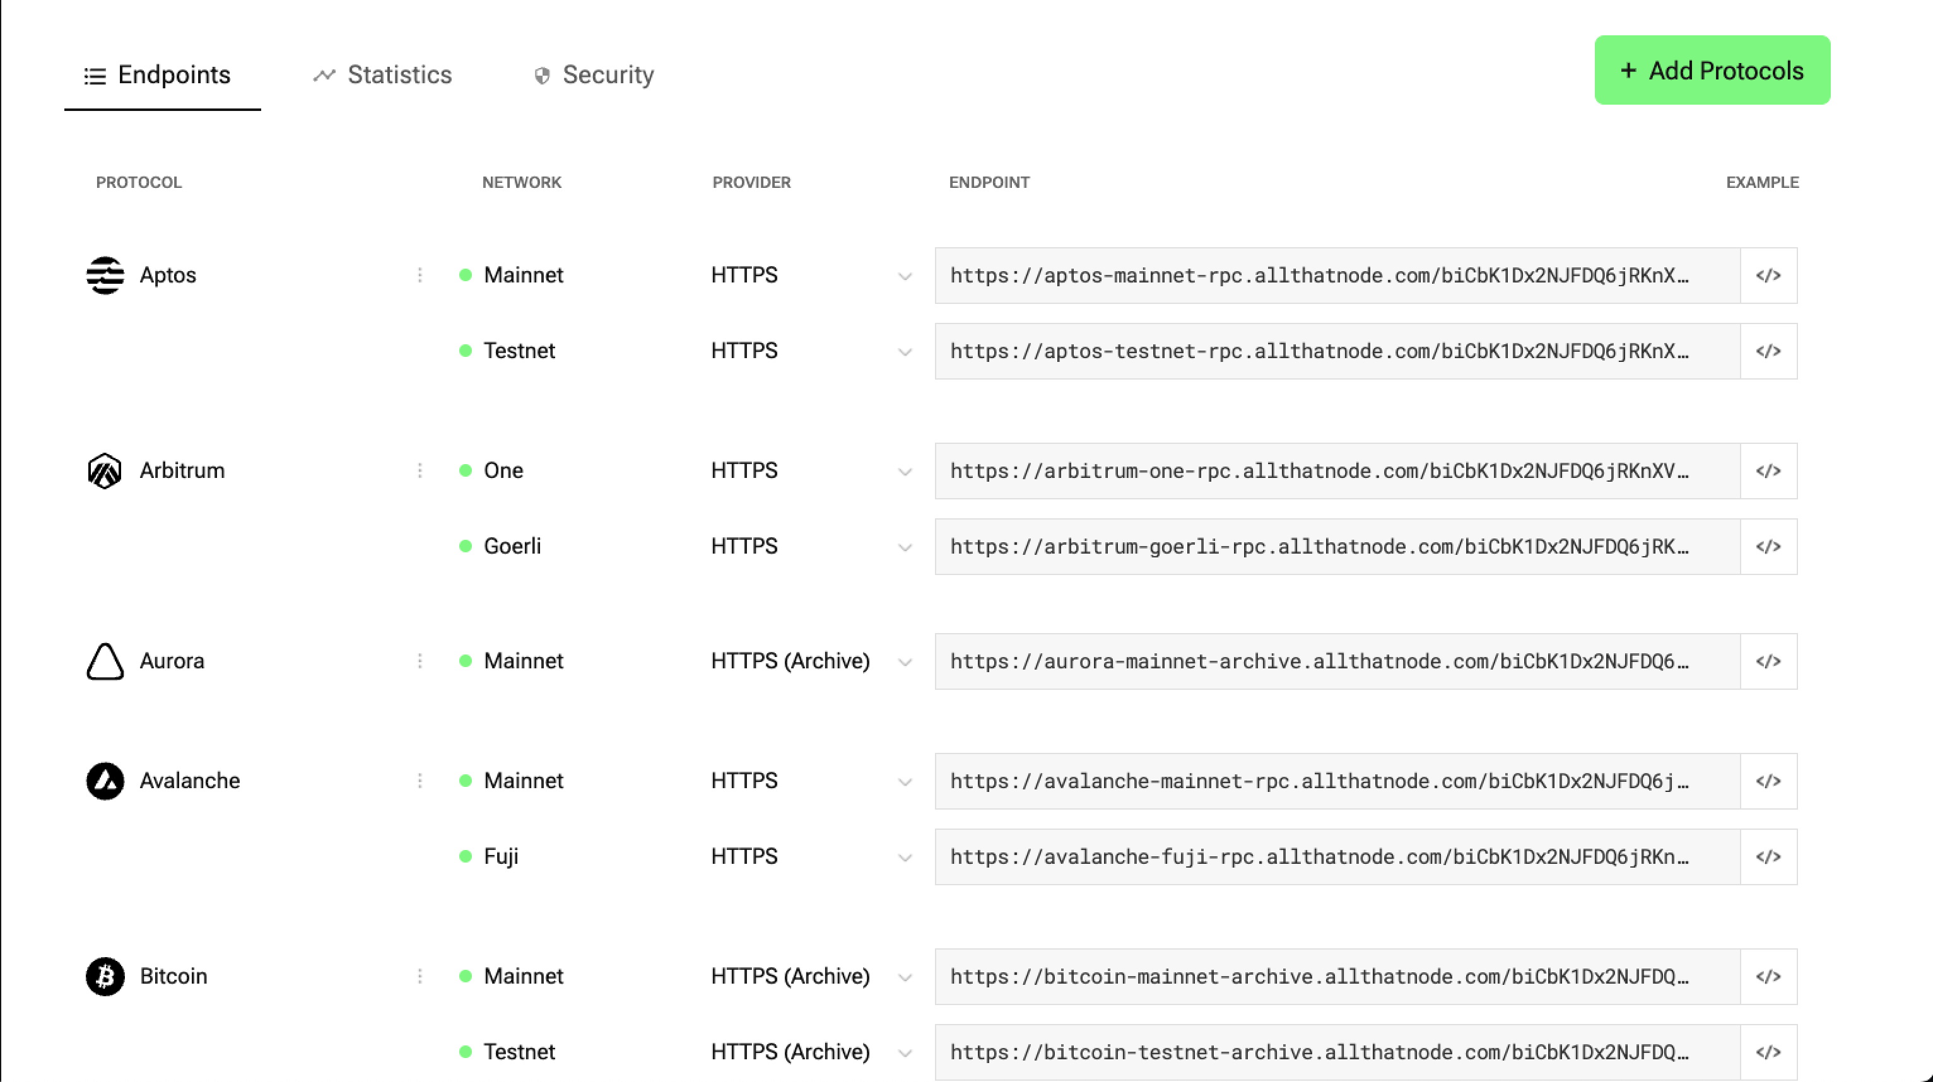1933x1082 pixels.
Task: Click the Avalanche protocol name
Action: click(x=190, y=781)
